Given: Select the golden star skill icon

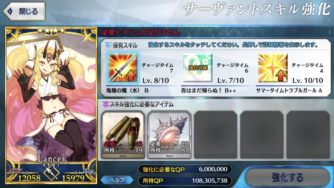Looking at the screenshot, I should click(273, 68).
